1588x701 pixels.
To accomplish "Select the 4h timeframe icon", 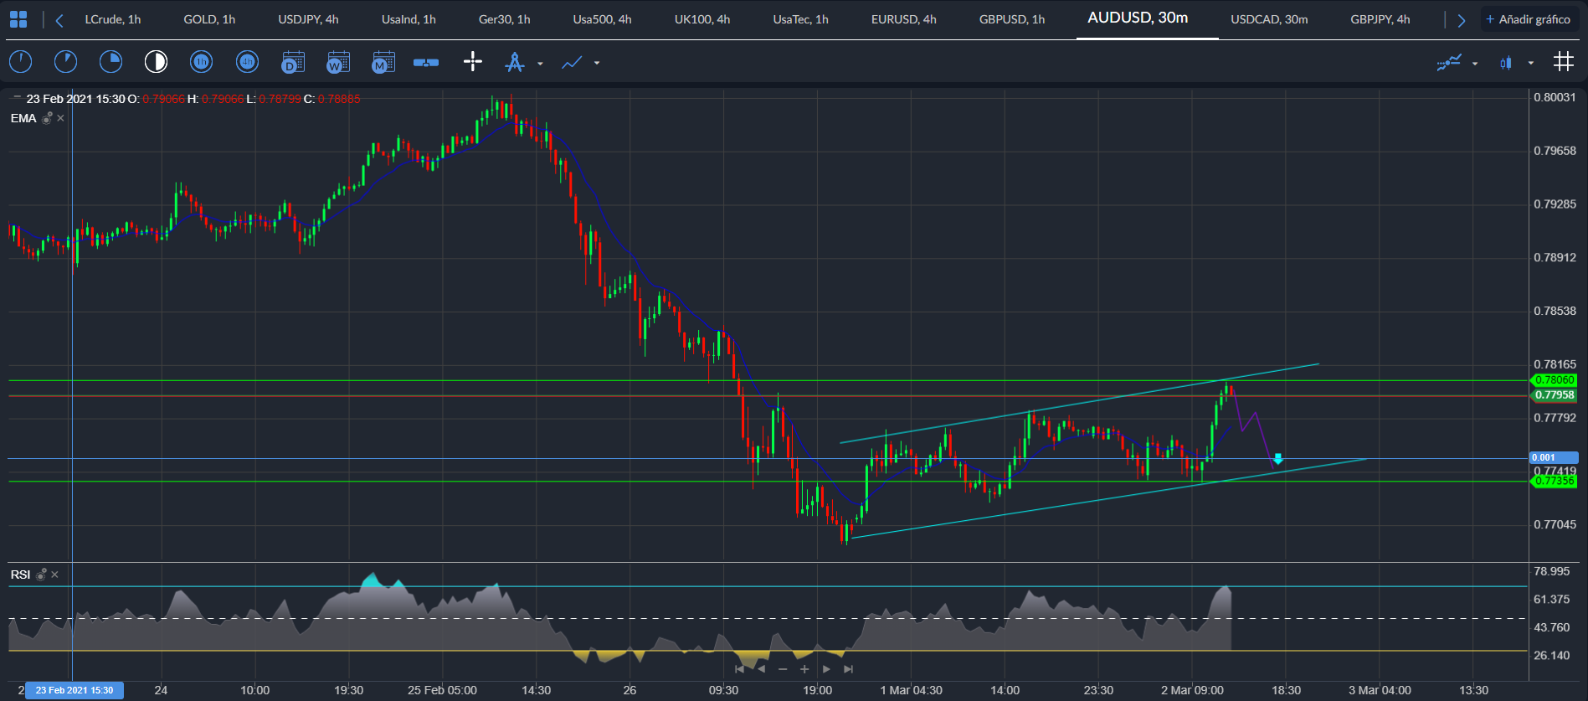I will click(247, 62).
